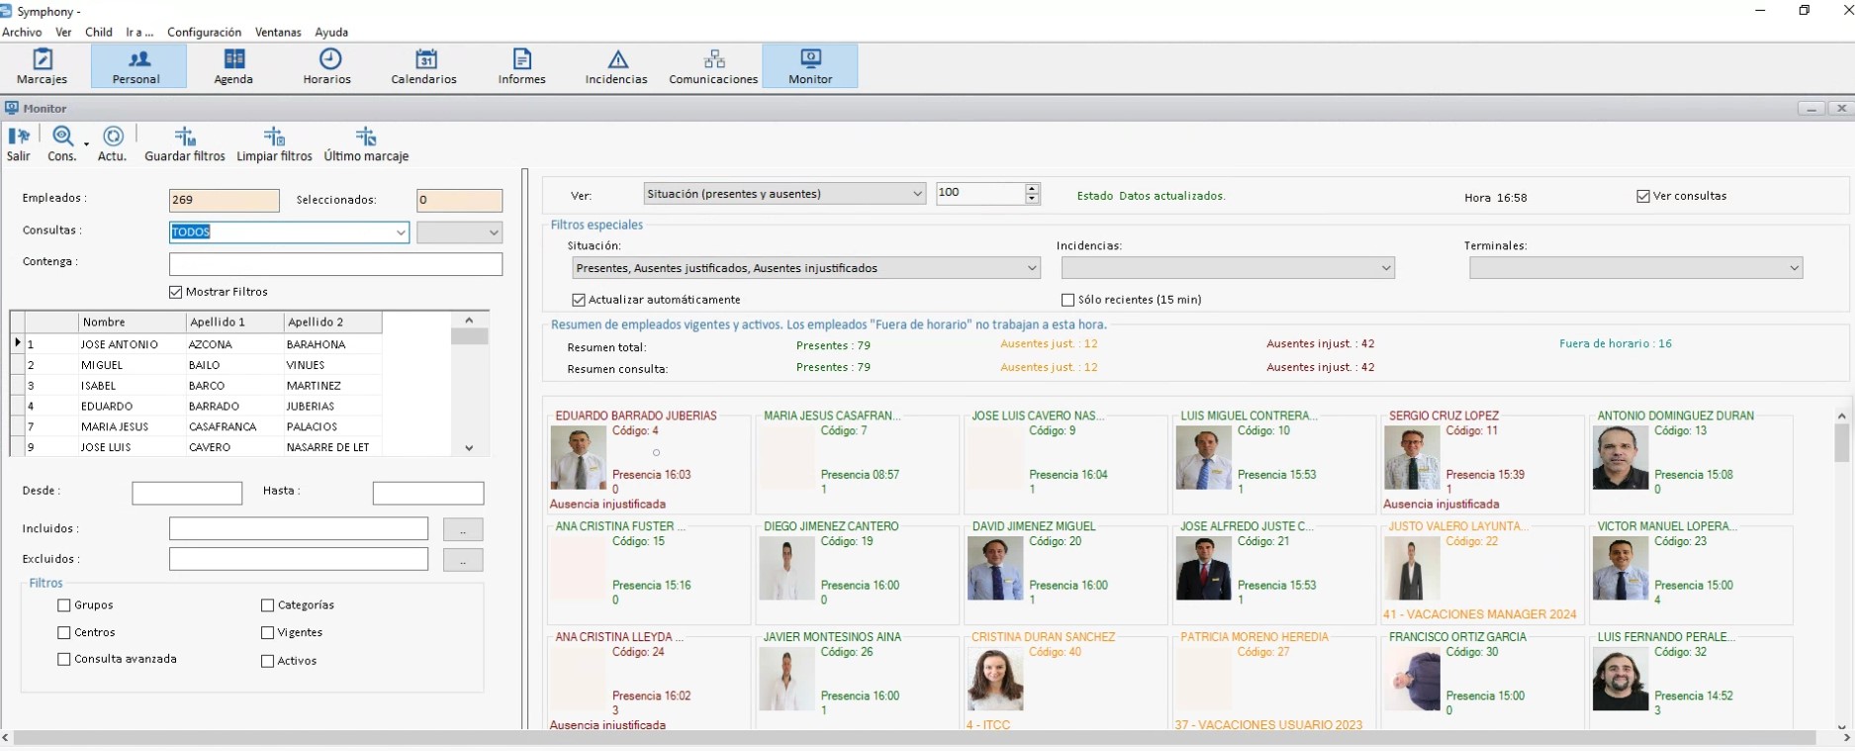Toggle the Ver consultas checkbox

click(x=1643, y=196)
